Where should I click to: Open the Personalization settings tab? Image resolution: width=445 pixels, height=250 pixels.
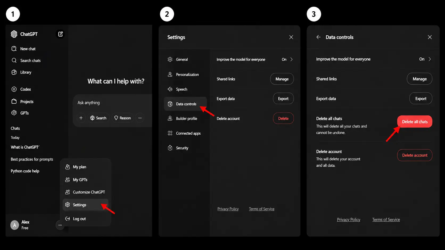[185, 74]
